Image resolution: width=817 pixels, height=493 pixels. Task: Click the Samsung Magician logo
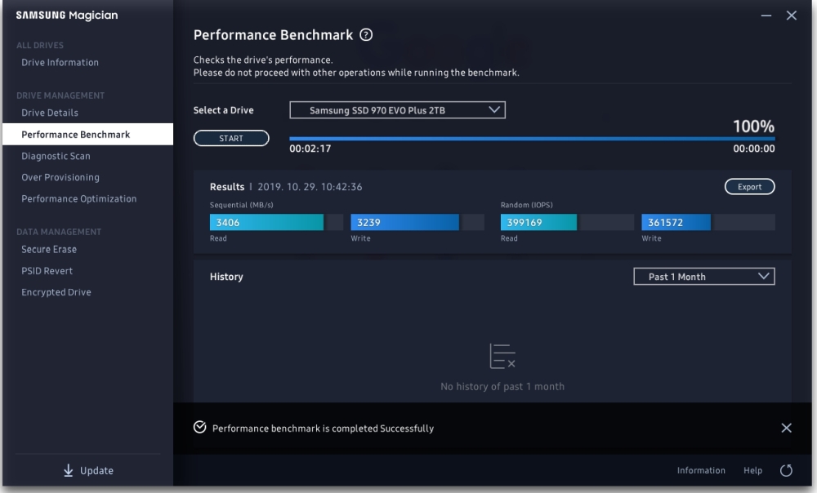[67, 15]
